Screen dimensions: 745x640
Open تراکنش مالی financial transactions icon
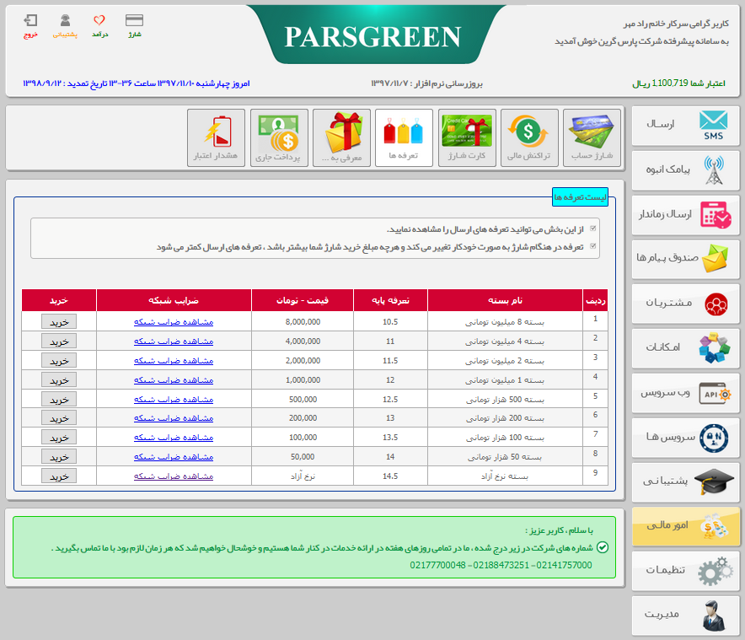pyautogui.click(x=529, y=137)
